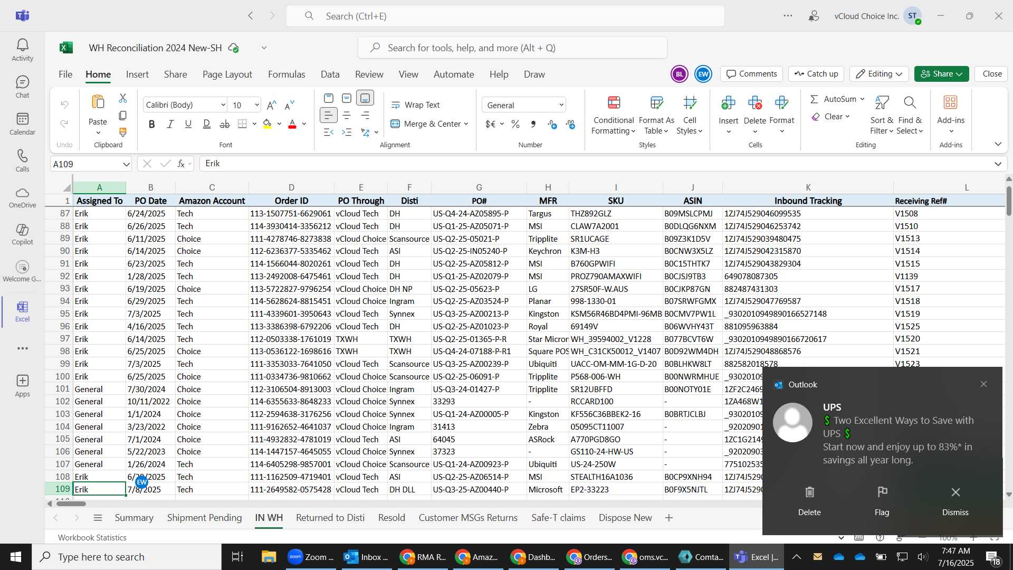Collapse the ribbon with chevron
Screen dimensions: 1013x570
click(x=998, y=144)
